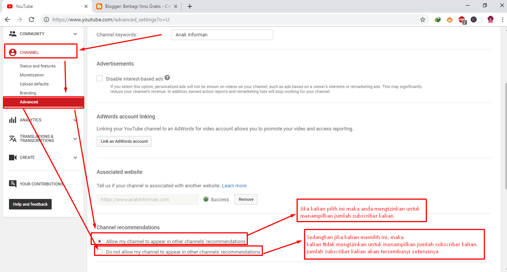Bookmark the page using the star icon
This screenshot has height=272, width=507.
[423, 19]
